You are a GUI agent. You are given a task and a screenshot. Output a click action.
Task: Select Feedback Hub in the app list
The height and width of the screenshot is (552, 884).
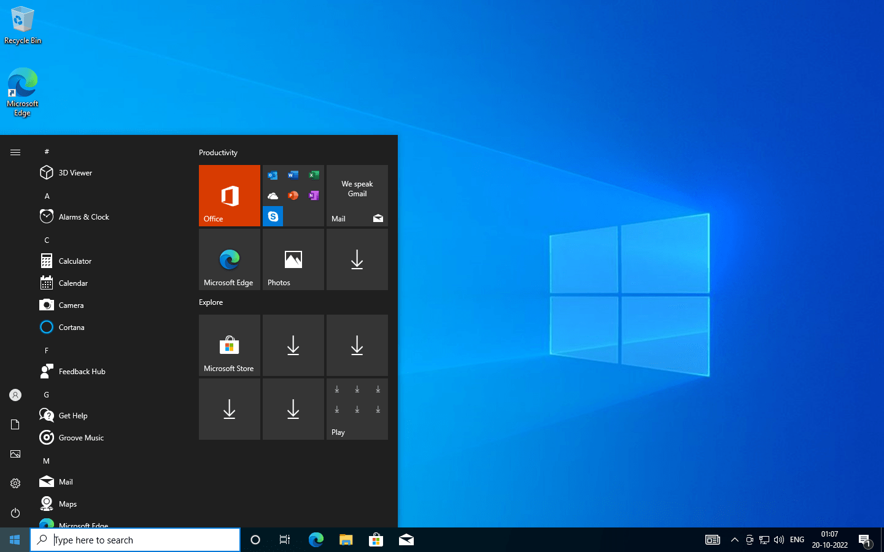[x=80, y=371]
